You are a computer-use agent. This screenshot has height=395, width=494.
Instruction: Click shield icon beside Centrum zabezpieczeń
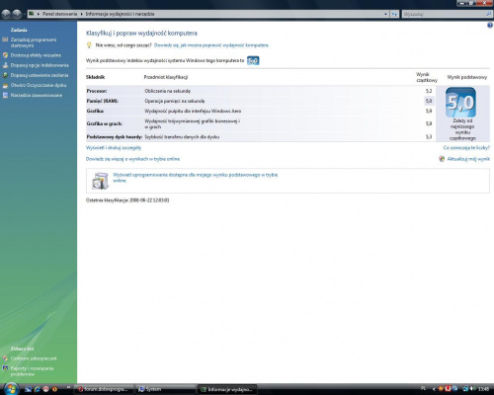click(5, 358)
